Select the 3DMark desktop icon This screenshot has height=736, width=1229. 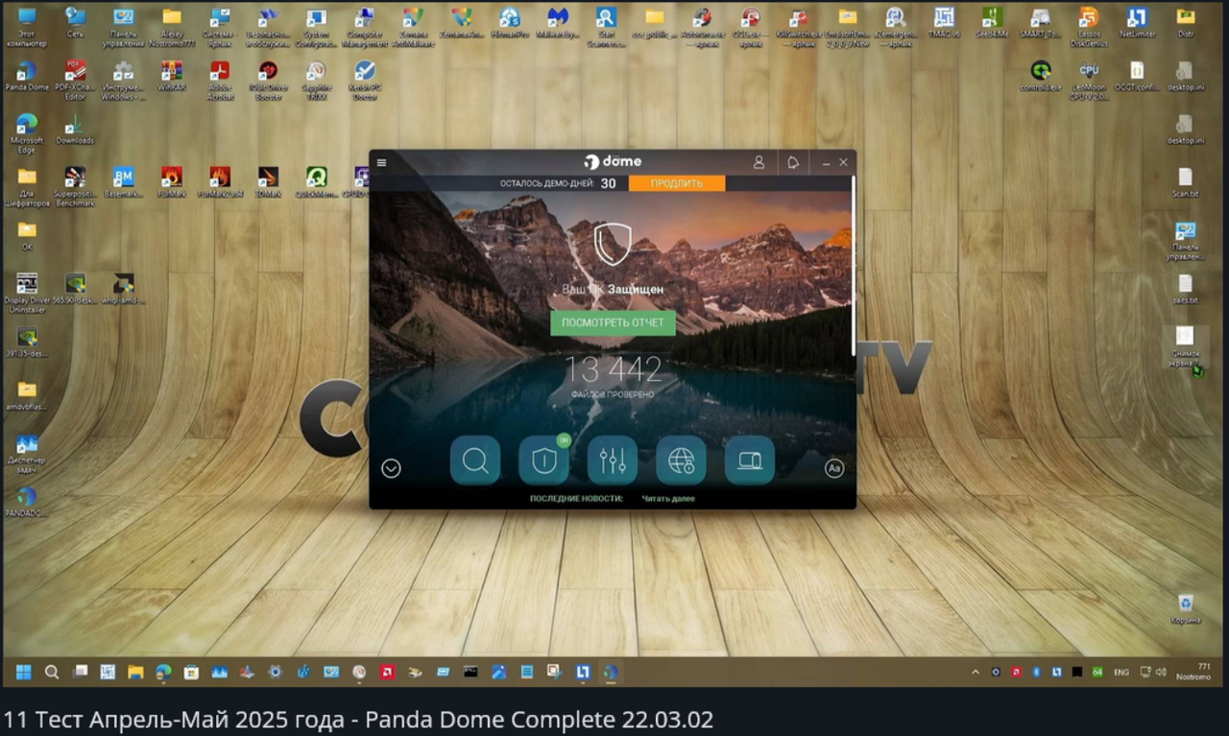point(268,182)
